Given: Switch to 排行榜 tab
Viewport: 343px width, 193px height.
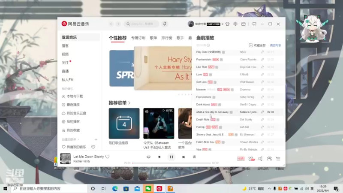Looking at the screenshot, I should (x=167, y=38).
